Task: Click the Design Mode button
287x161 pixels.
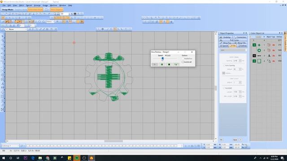Action: [x=8, y=9]
